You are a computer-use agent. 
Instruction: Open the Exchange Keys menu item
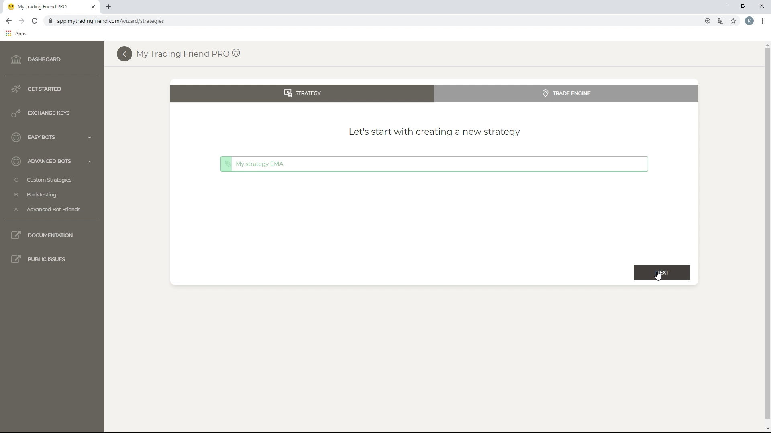pos(52,113)
